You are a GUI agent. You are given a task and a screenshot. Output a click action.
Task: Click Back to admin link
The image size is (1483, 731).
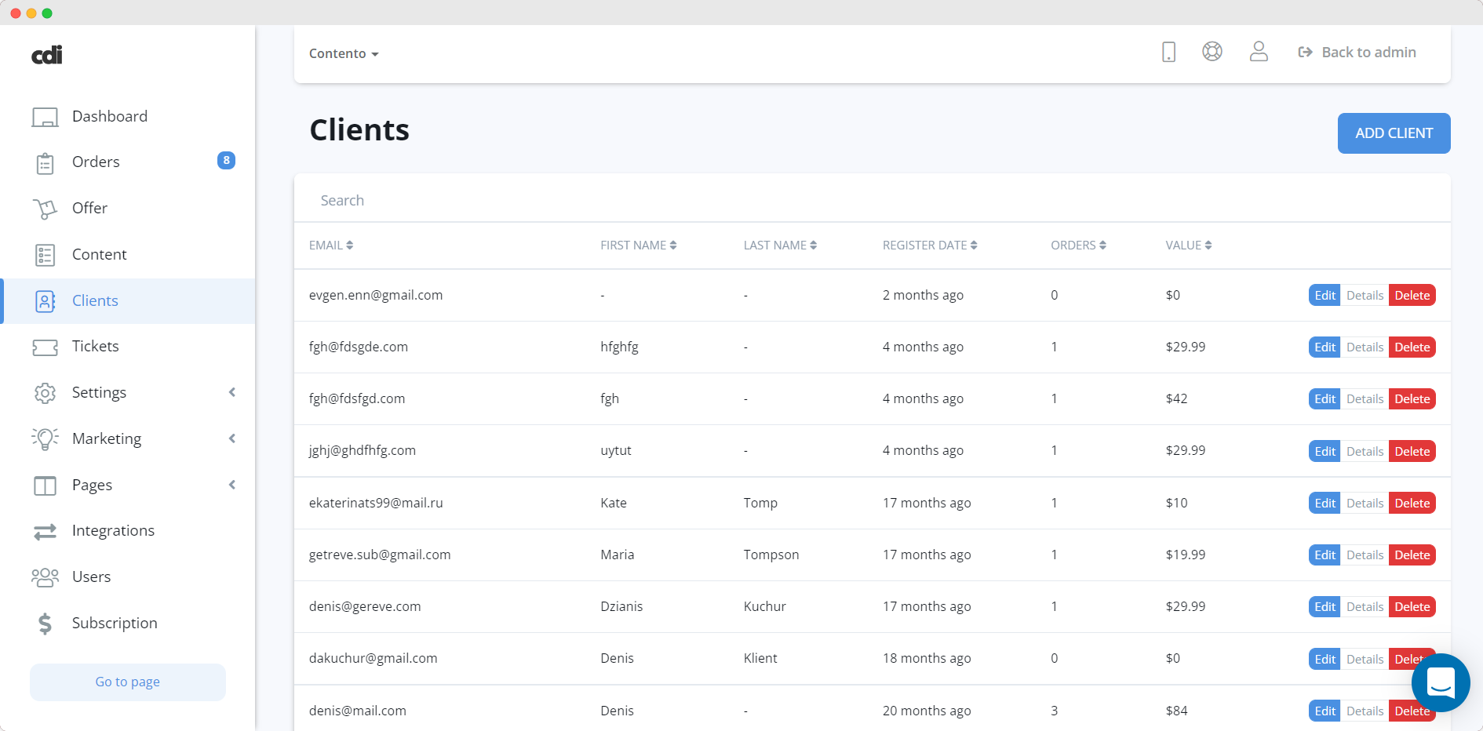(x=1357, y=52)
